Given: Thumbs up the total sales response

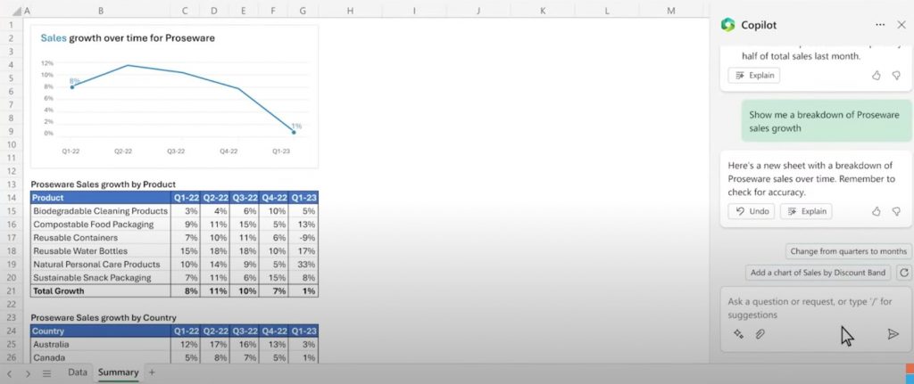Looking at the screenshot, I should click(x=876, y=76).
